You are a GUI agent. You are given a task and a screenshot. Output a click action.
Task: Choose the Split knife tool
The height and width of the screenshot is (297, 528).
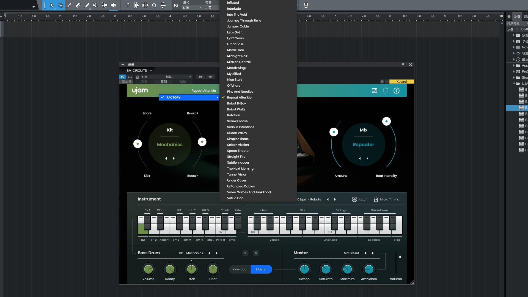click(x=69, y=5)
